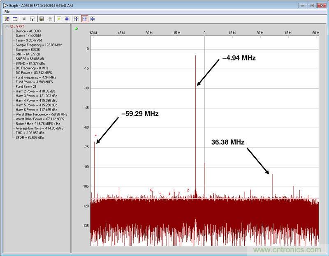329x256 pixels.
Task: Click the four-way arrows zoom icon
Action: click(x=76, y=19)
